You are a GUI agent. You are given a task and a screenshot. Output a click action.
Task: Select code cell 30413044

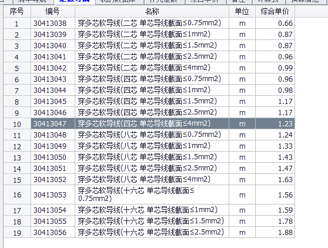(53, 91)
